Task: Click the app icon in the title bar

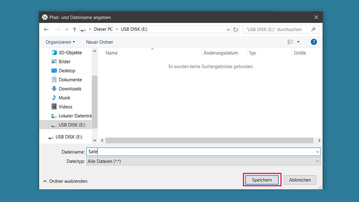Action: (x=45, y=17)
